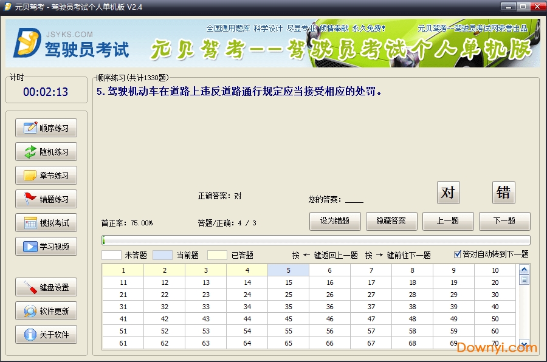547x362 pixels.
Task: Answer 对 (correct) for question 5
Action: [x=448, y=193]
